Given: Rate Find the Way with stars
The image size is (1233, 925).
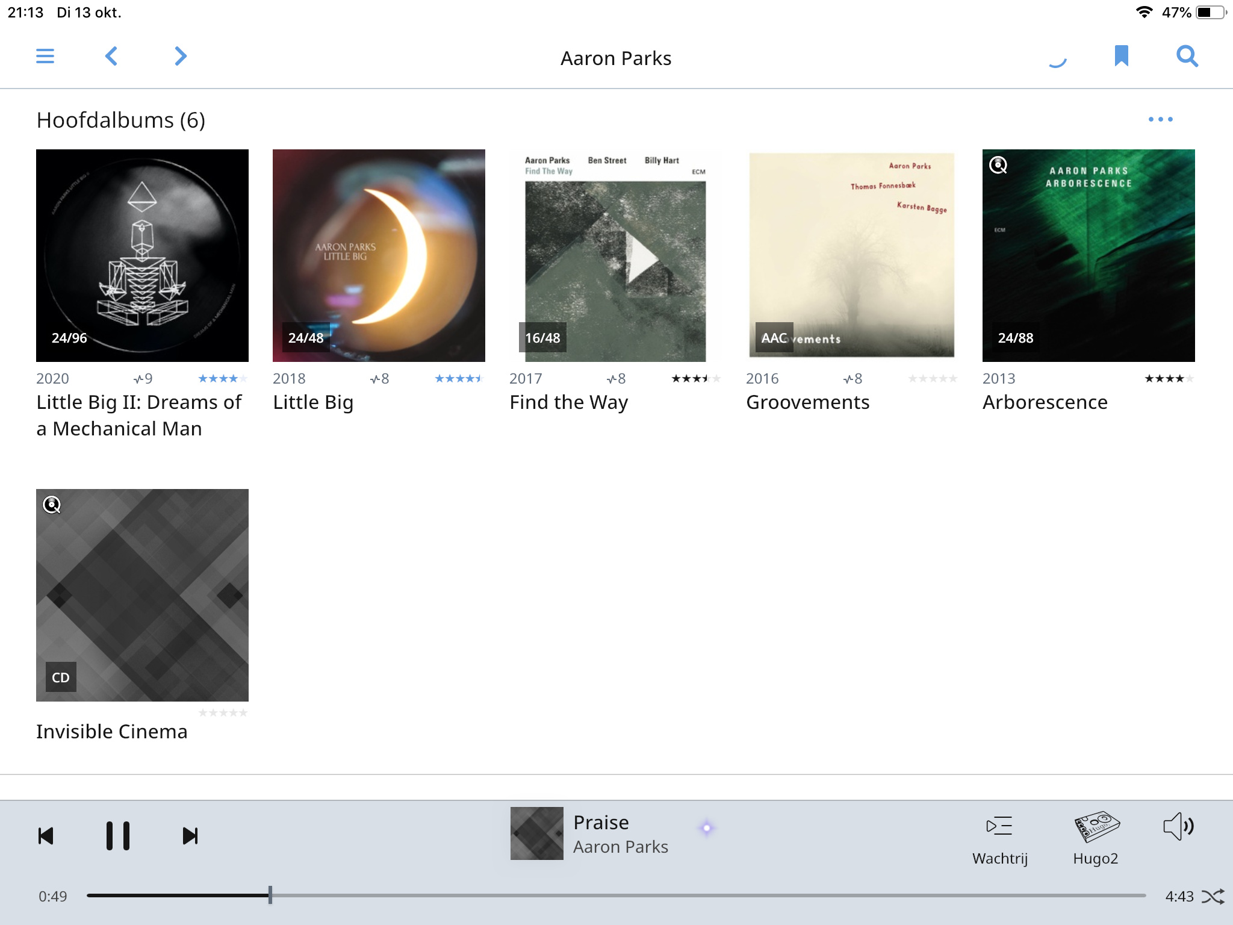Looking at the screenshot, I should point(696,378).
